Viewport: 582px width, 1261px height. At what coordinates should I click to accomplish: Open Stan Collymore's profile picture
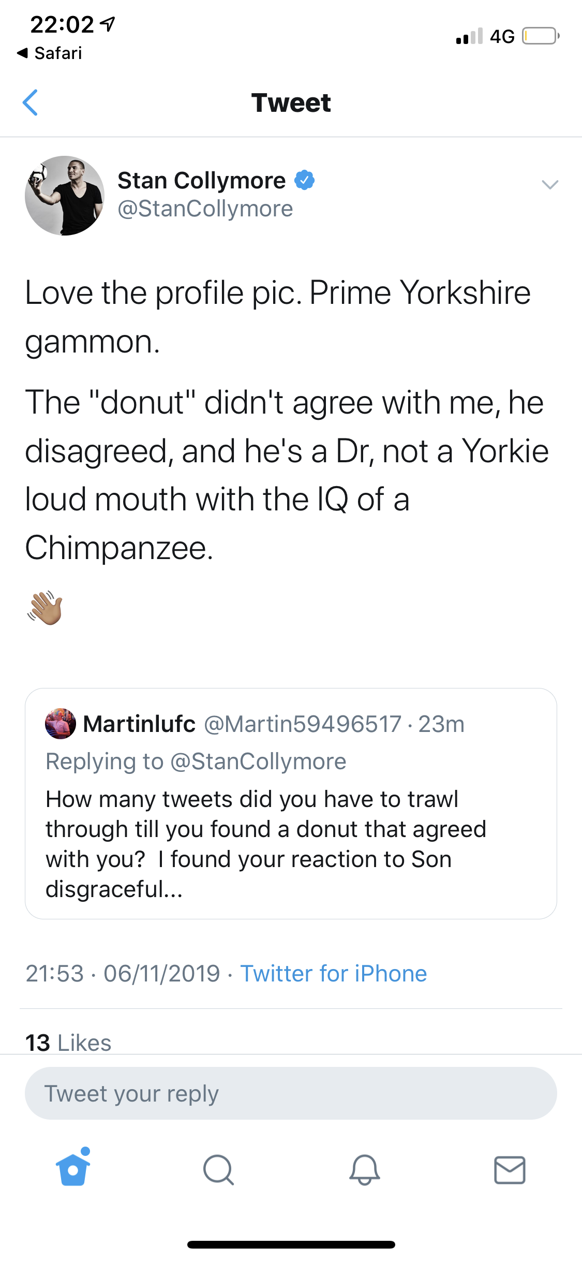pyautogui.click(x=65, y=196)
